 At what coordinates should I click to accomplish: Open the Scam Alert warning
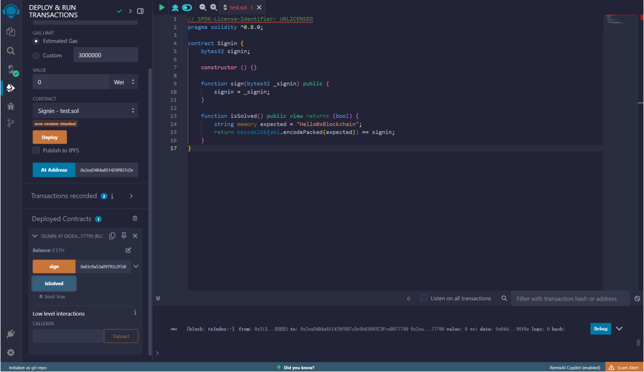pos(624,367)
